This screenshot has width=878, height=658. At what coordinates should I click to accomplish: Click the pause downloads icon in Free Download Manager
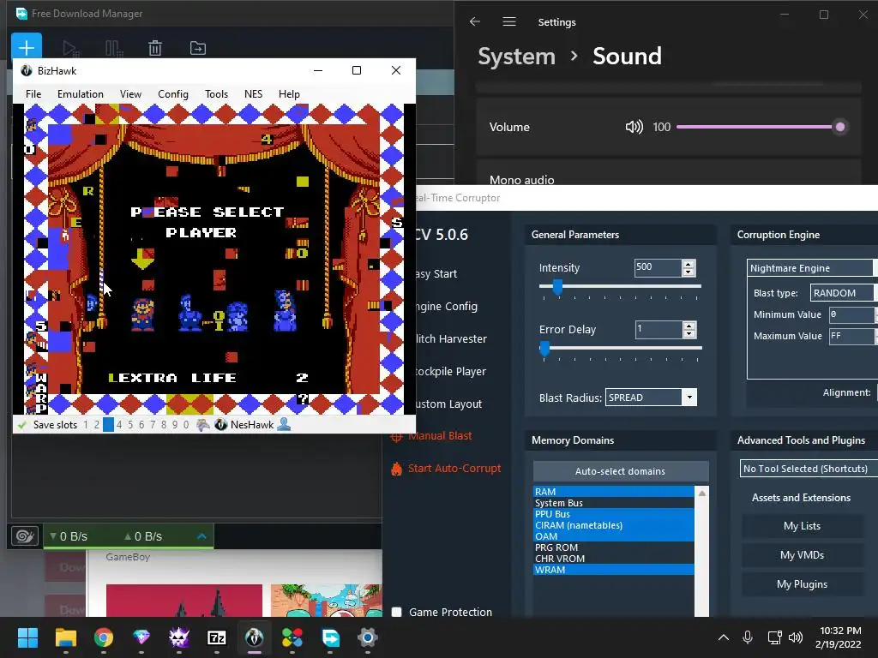click(x=114, y=48)
